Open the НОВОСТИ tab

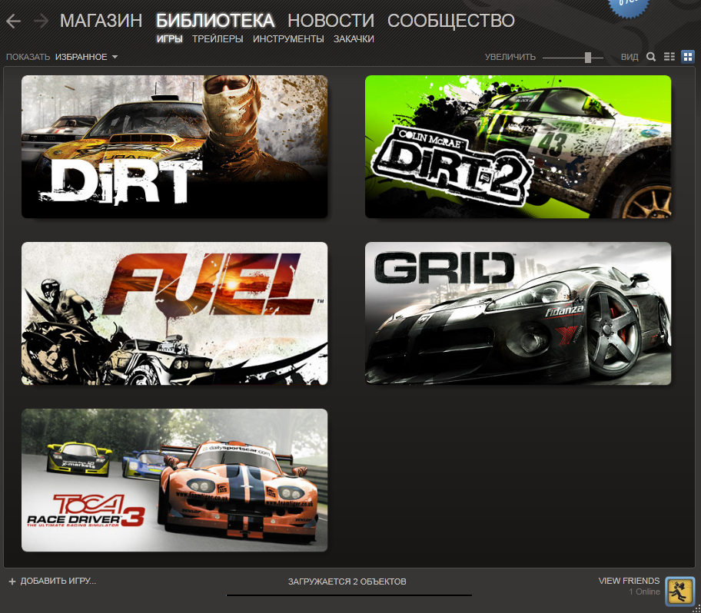pos(331,21)
